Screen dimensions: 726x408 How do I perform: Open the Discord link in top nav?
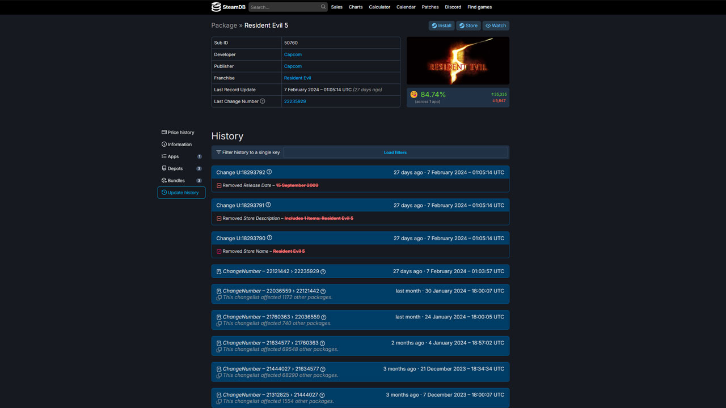click(453, 7)
